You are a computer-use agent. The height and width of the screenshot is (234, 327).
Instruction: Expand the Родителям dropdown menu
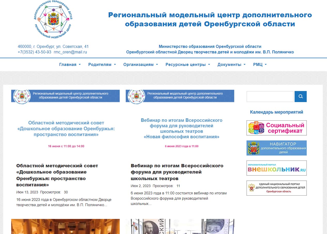(x=102, y=65)
